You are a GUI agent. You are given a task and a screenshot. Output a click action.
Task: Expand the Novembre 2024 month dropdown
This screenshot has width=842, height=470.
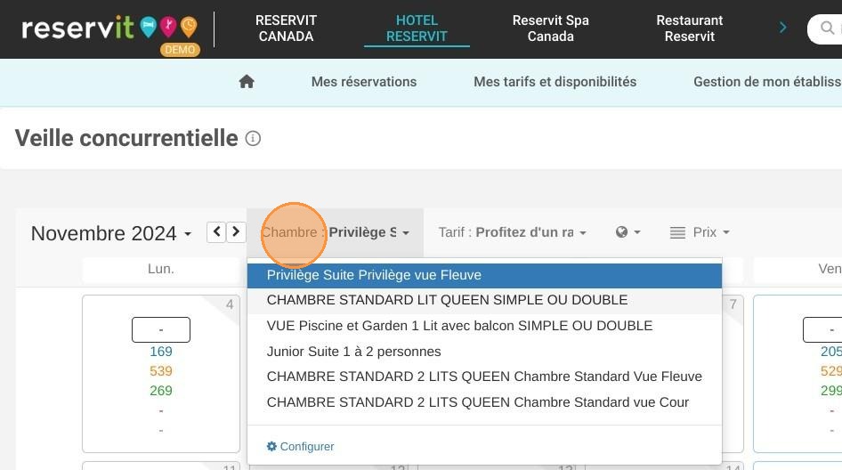click(111, 233)
